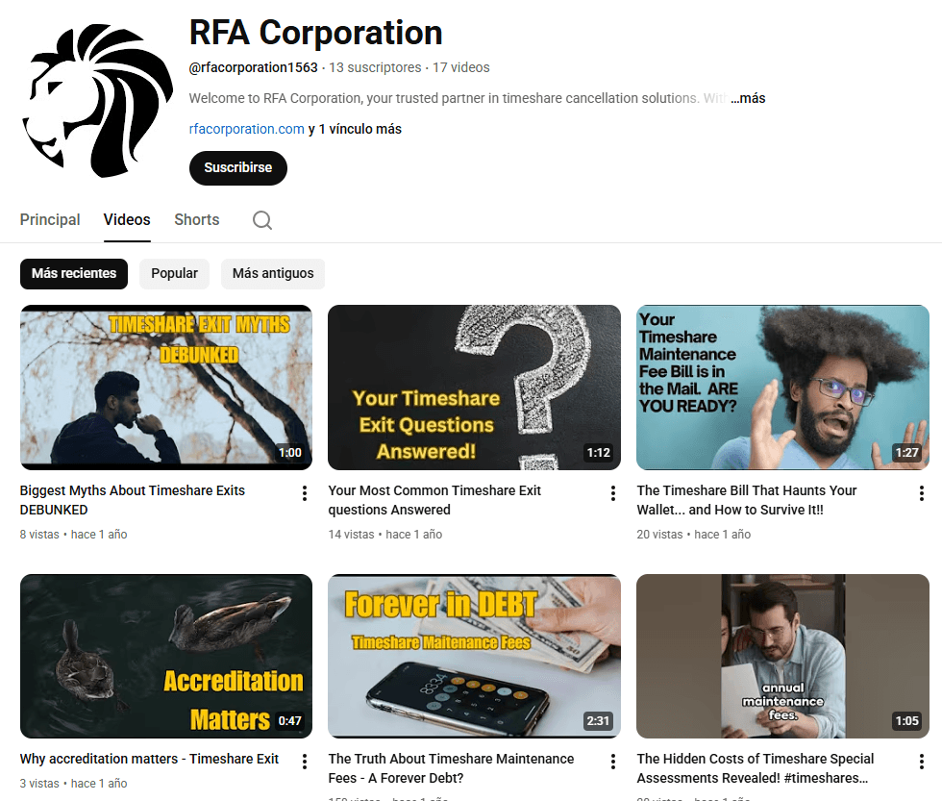Switch to the Shorts tab
Image resolution: width=942 pixels, height=801 pixels.
[x=197, y=220]
